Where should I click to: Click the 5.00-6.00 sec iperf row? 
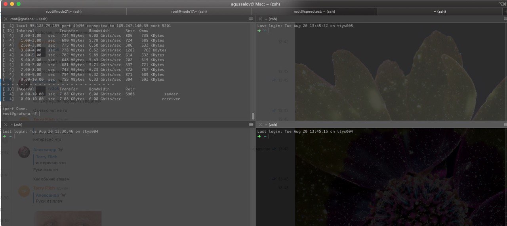click(x=83, y=60)
